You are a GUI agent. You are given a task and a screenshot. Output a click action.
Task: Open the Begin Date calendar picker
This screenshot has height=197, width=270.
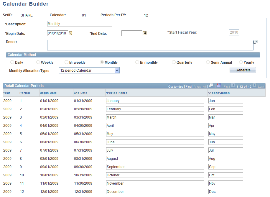tap(70, 33)
